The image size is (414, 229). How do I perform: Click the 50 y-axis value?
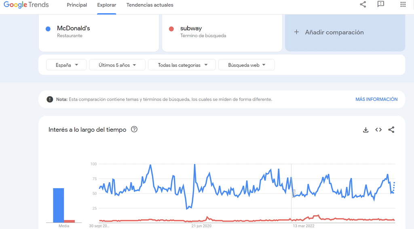(95, 193)
